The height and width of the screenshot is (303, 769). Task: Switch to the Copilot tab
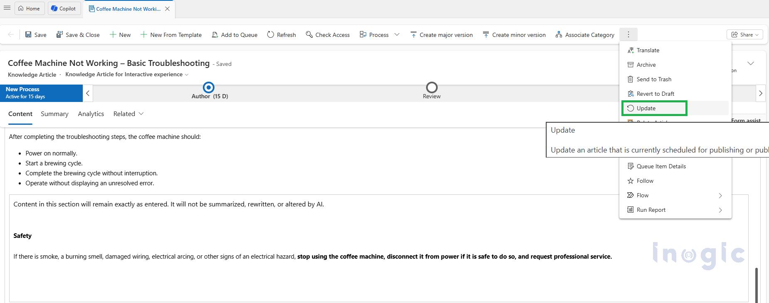pyautogui.click(x=64, y=8)
